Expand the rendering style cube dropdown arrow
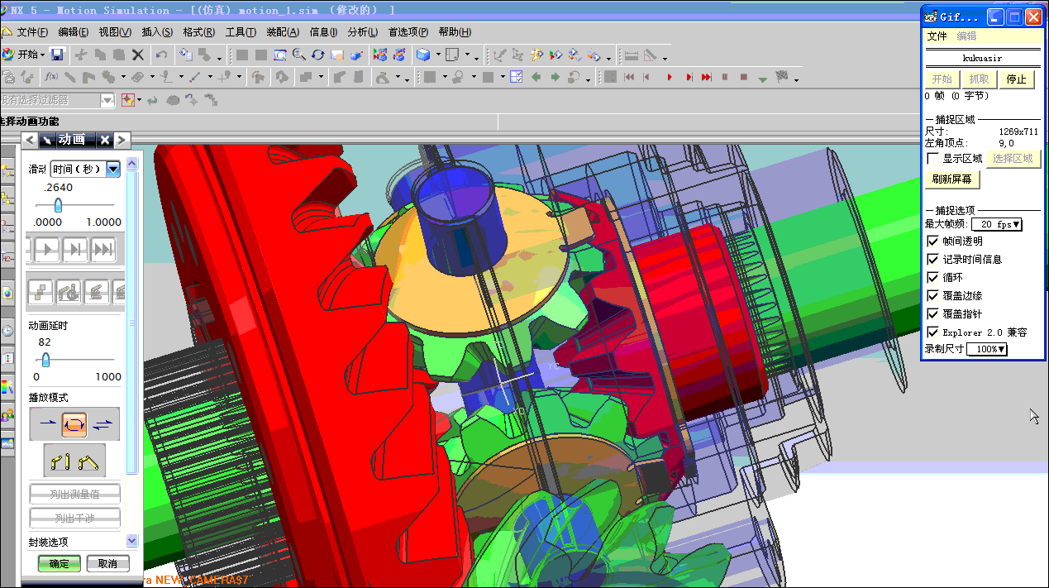Screen dimensions: 1049x588 click(438, 56)
